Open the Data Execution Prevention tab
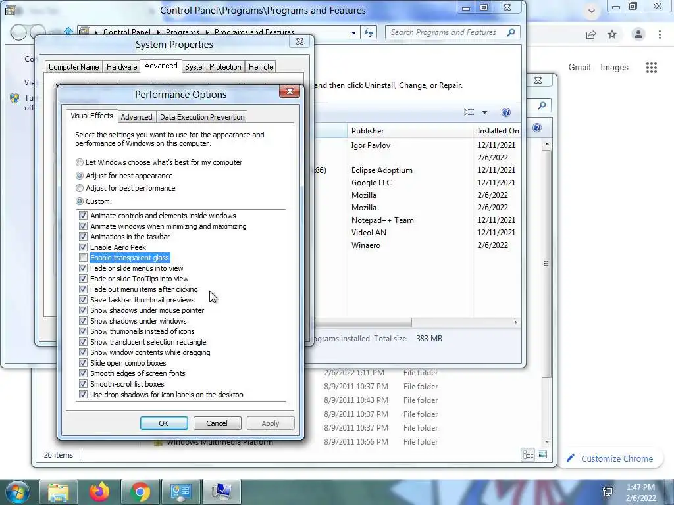Image resolution: width=674 pixels, height=505 pixels. pos(202,117)
